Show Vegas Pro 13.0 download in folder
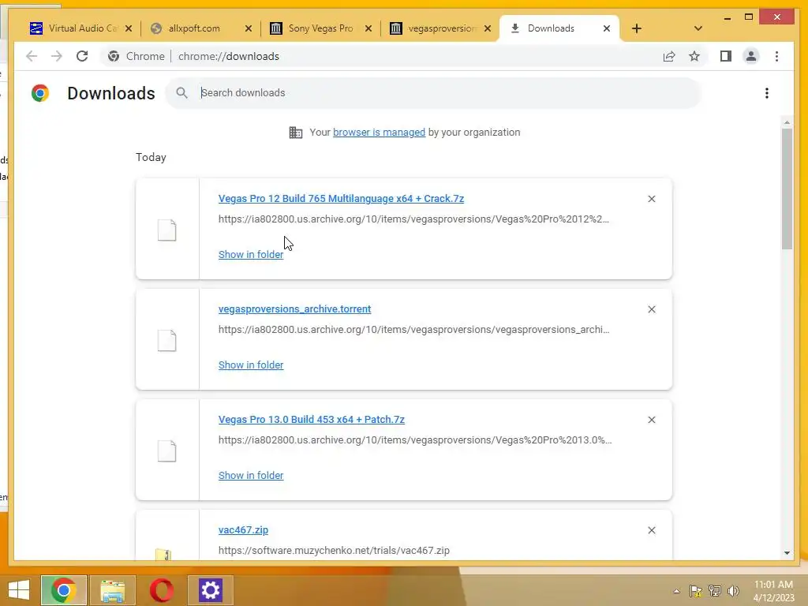The image size is (808, 606). click(x=251, y=476)
